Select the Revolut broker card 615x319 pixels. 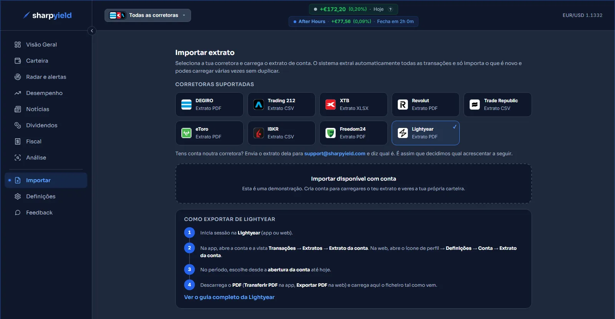click(x=426, y=105)
